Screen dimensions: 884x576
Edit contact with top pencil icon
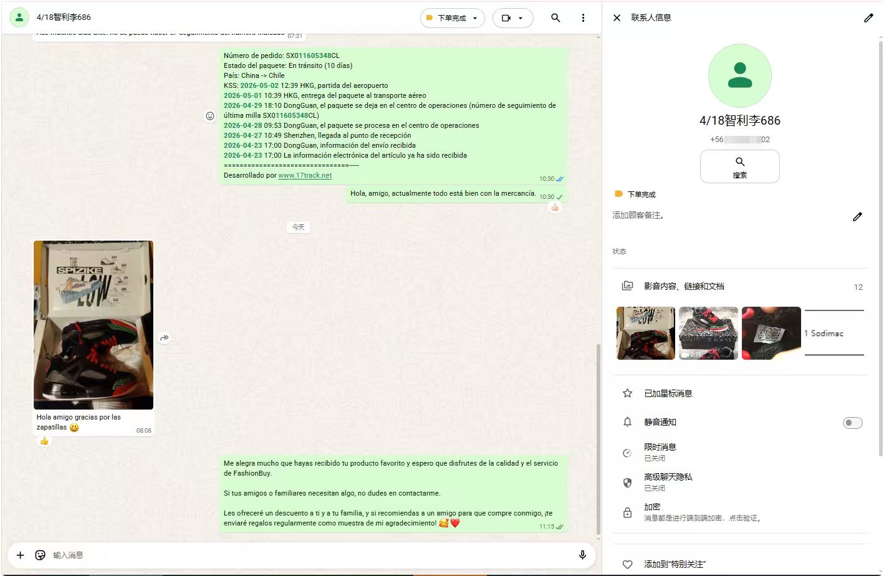(868, 17)
